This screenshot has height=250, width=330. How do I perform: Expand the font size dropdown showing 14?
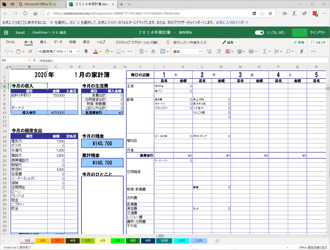point(74,51)
